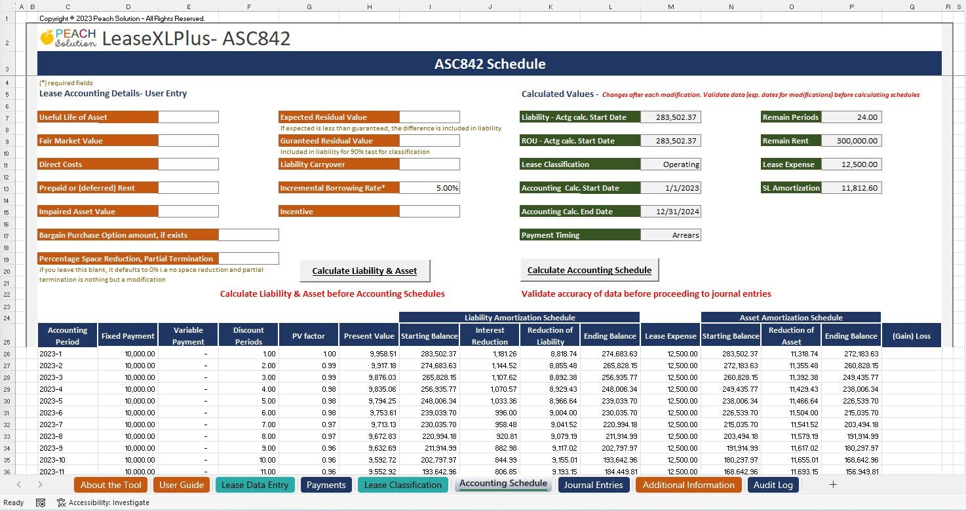Open the Audit Log sheet tab
Screen dimensions: 966x511
pos(773,485)
